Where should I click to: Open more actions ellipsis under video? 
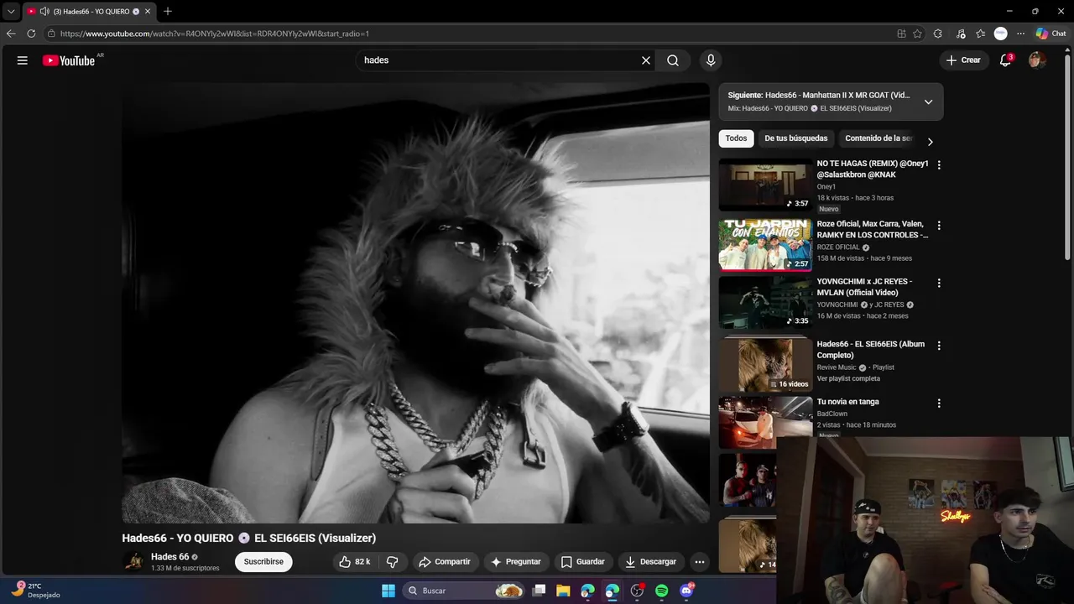click(699, 562)
